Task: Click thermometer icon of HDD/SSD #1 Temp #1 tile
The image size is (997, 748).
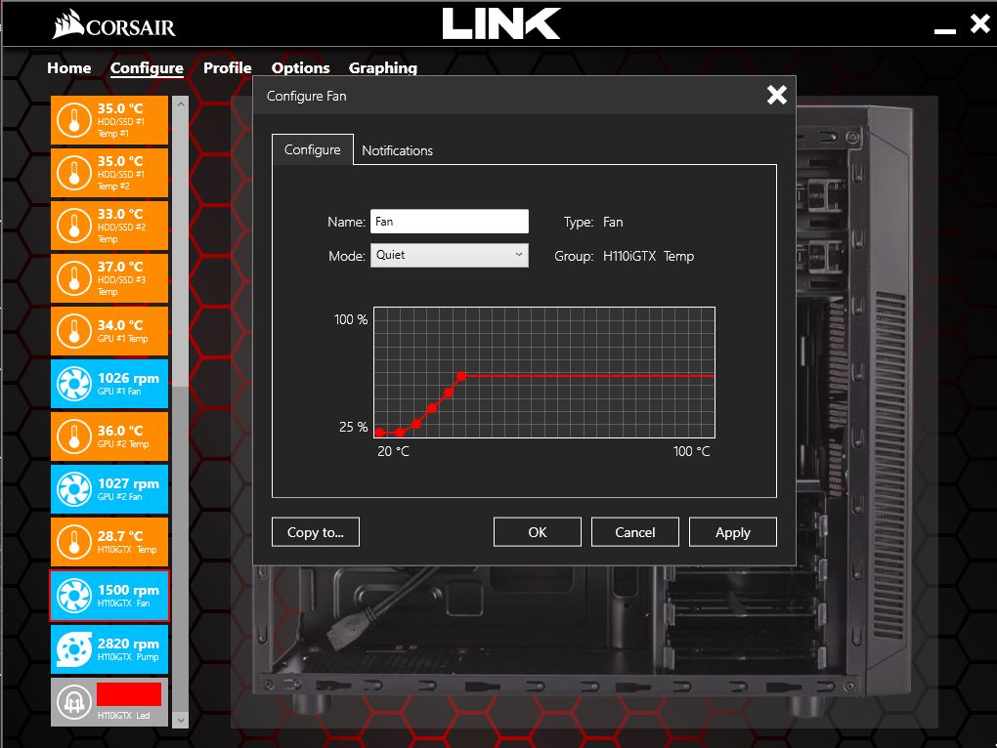Action: [x=74, y=120]
